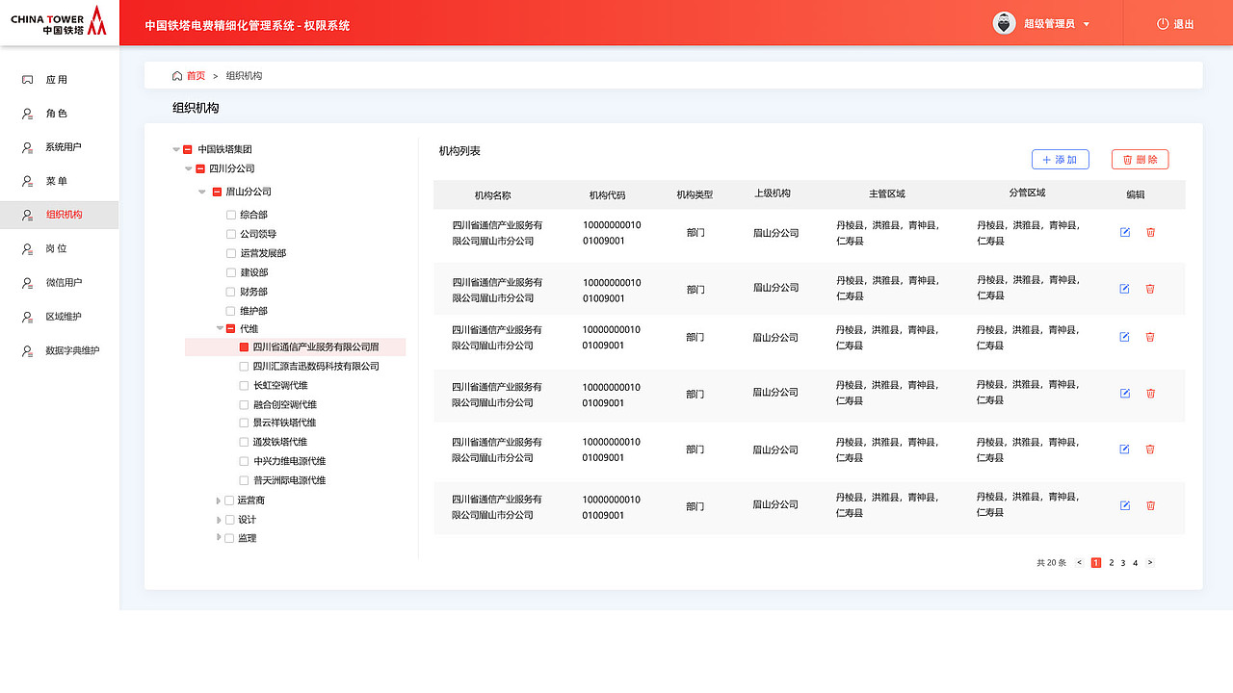
Task: Click the 岗位 sidebar icon
Action: point(28,248)
